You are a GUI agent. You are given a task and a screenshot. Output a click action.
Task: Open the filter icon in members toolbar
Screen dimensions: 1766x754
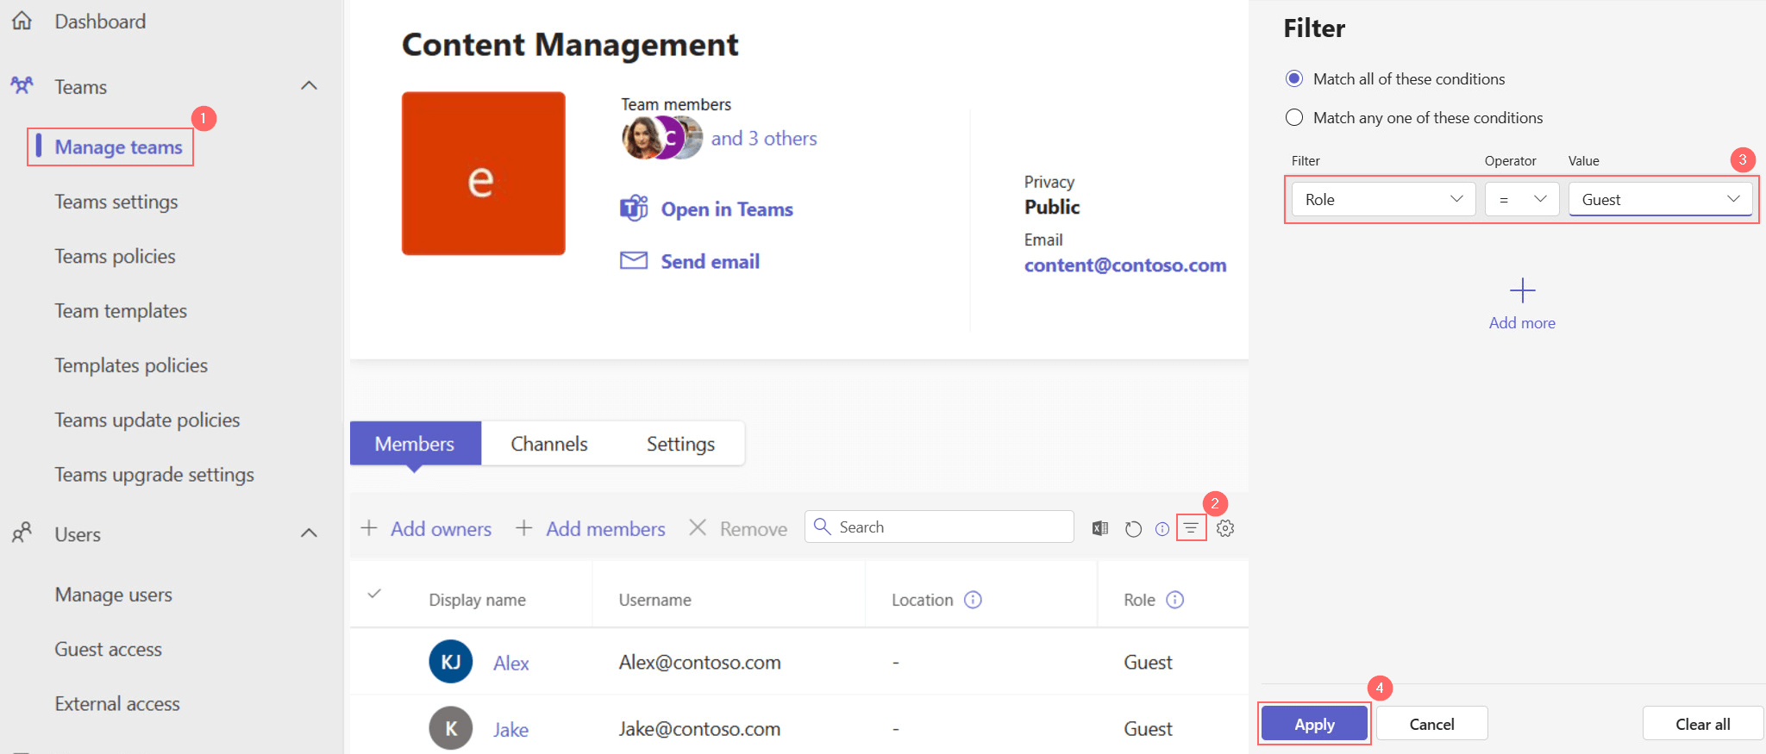(x=1191, y=528)
